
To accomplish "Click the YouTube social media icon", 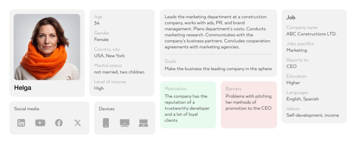I will point(40,123).
